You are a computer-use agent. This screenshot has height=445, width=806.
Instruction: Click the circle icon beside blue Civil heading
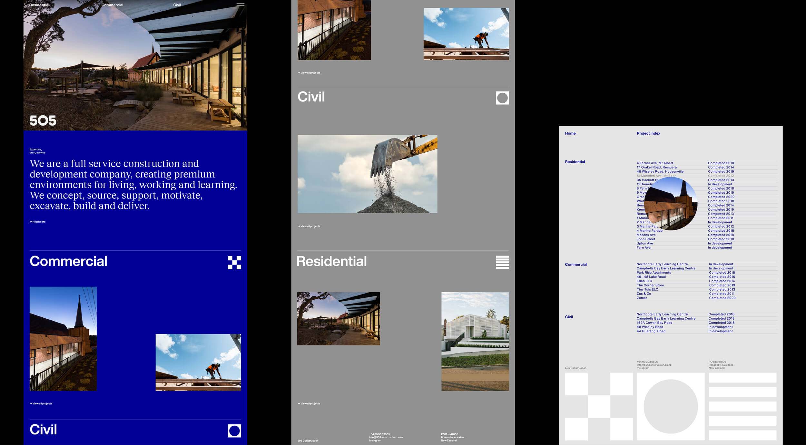[234, 430]
